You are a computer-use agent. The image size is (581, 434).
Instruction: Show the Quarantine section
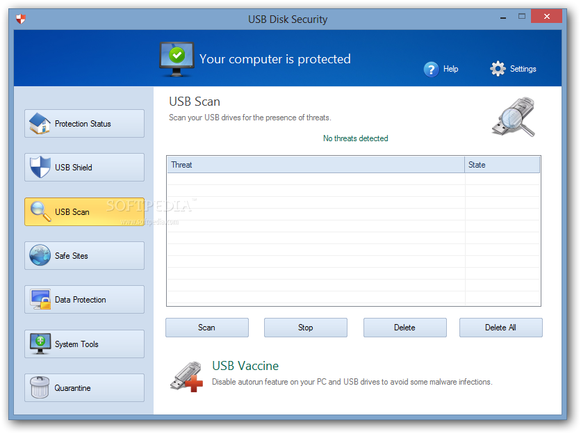(85, 387)
